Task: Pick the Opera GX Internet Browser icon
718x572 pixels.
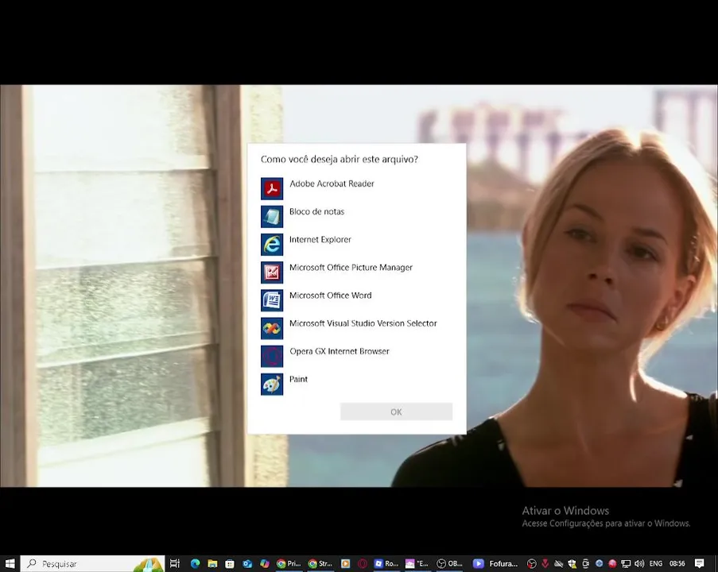Action: 272,356
